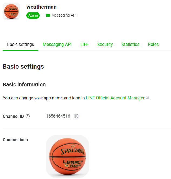This screenshot has height=179, width=171.
Task: Click the Admin role badge
Action: coord(33,15)
